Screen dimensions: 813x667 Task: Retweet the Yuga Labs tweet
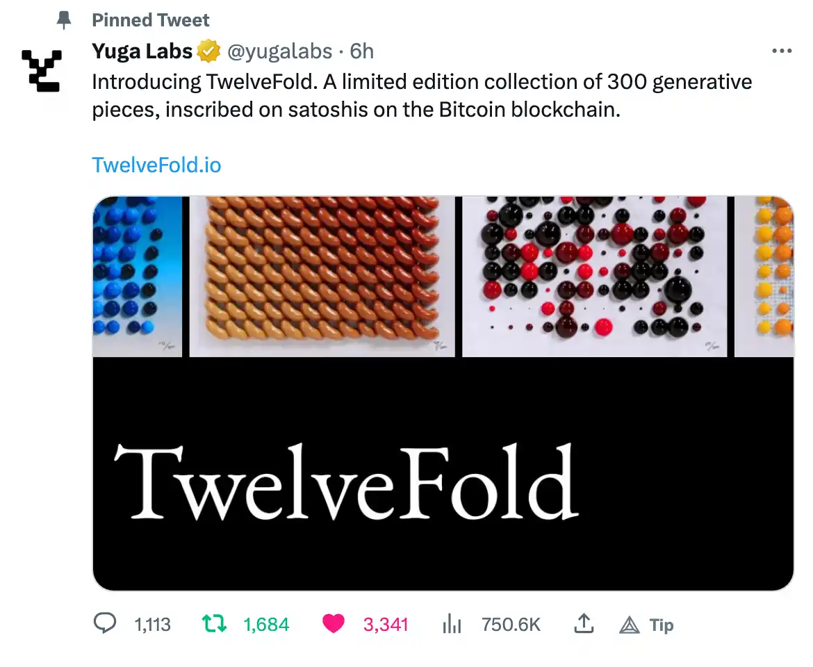214,624
